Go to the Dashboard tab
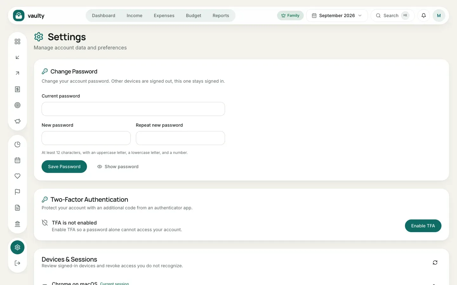Image resolution: width=457 pixels, height=285 pixels. tap(103, 16)
